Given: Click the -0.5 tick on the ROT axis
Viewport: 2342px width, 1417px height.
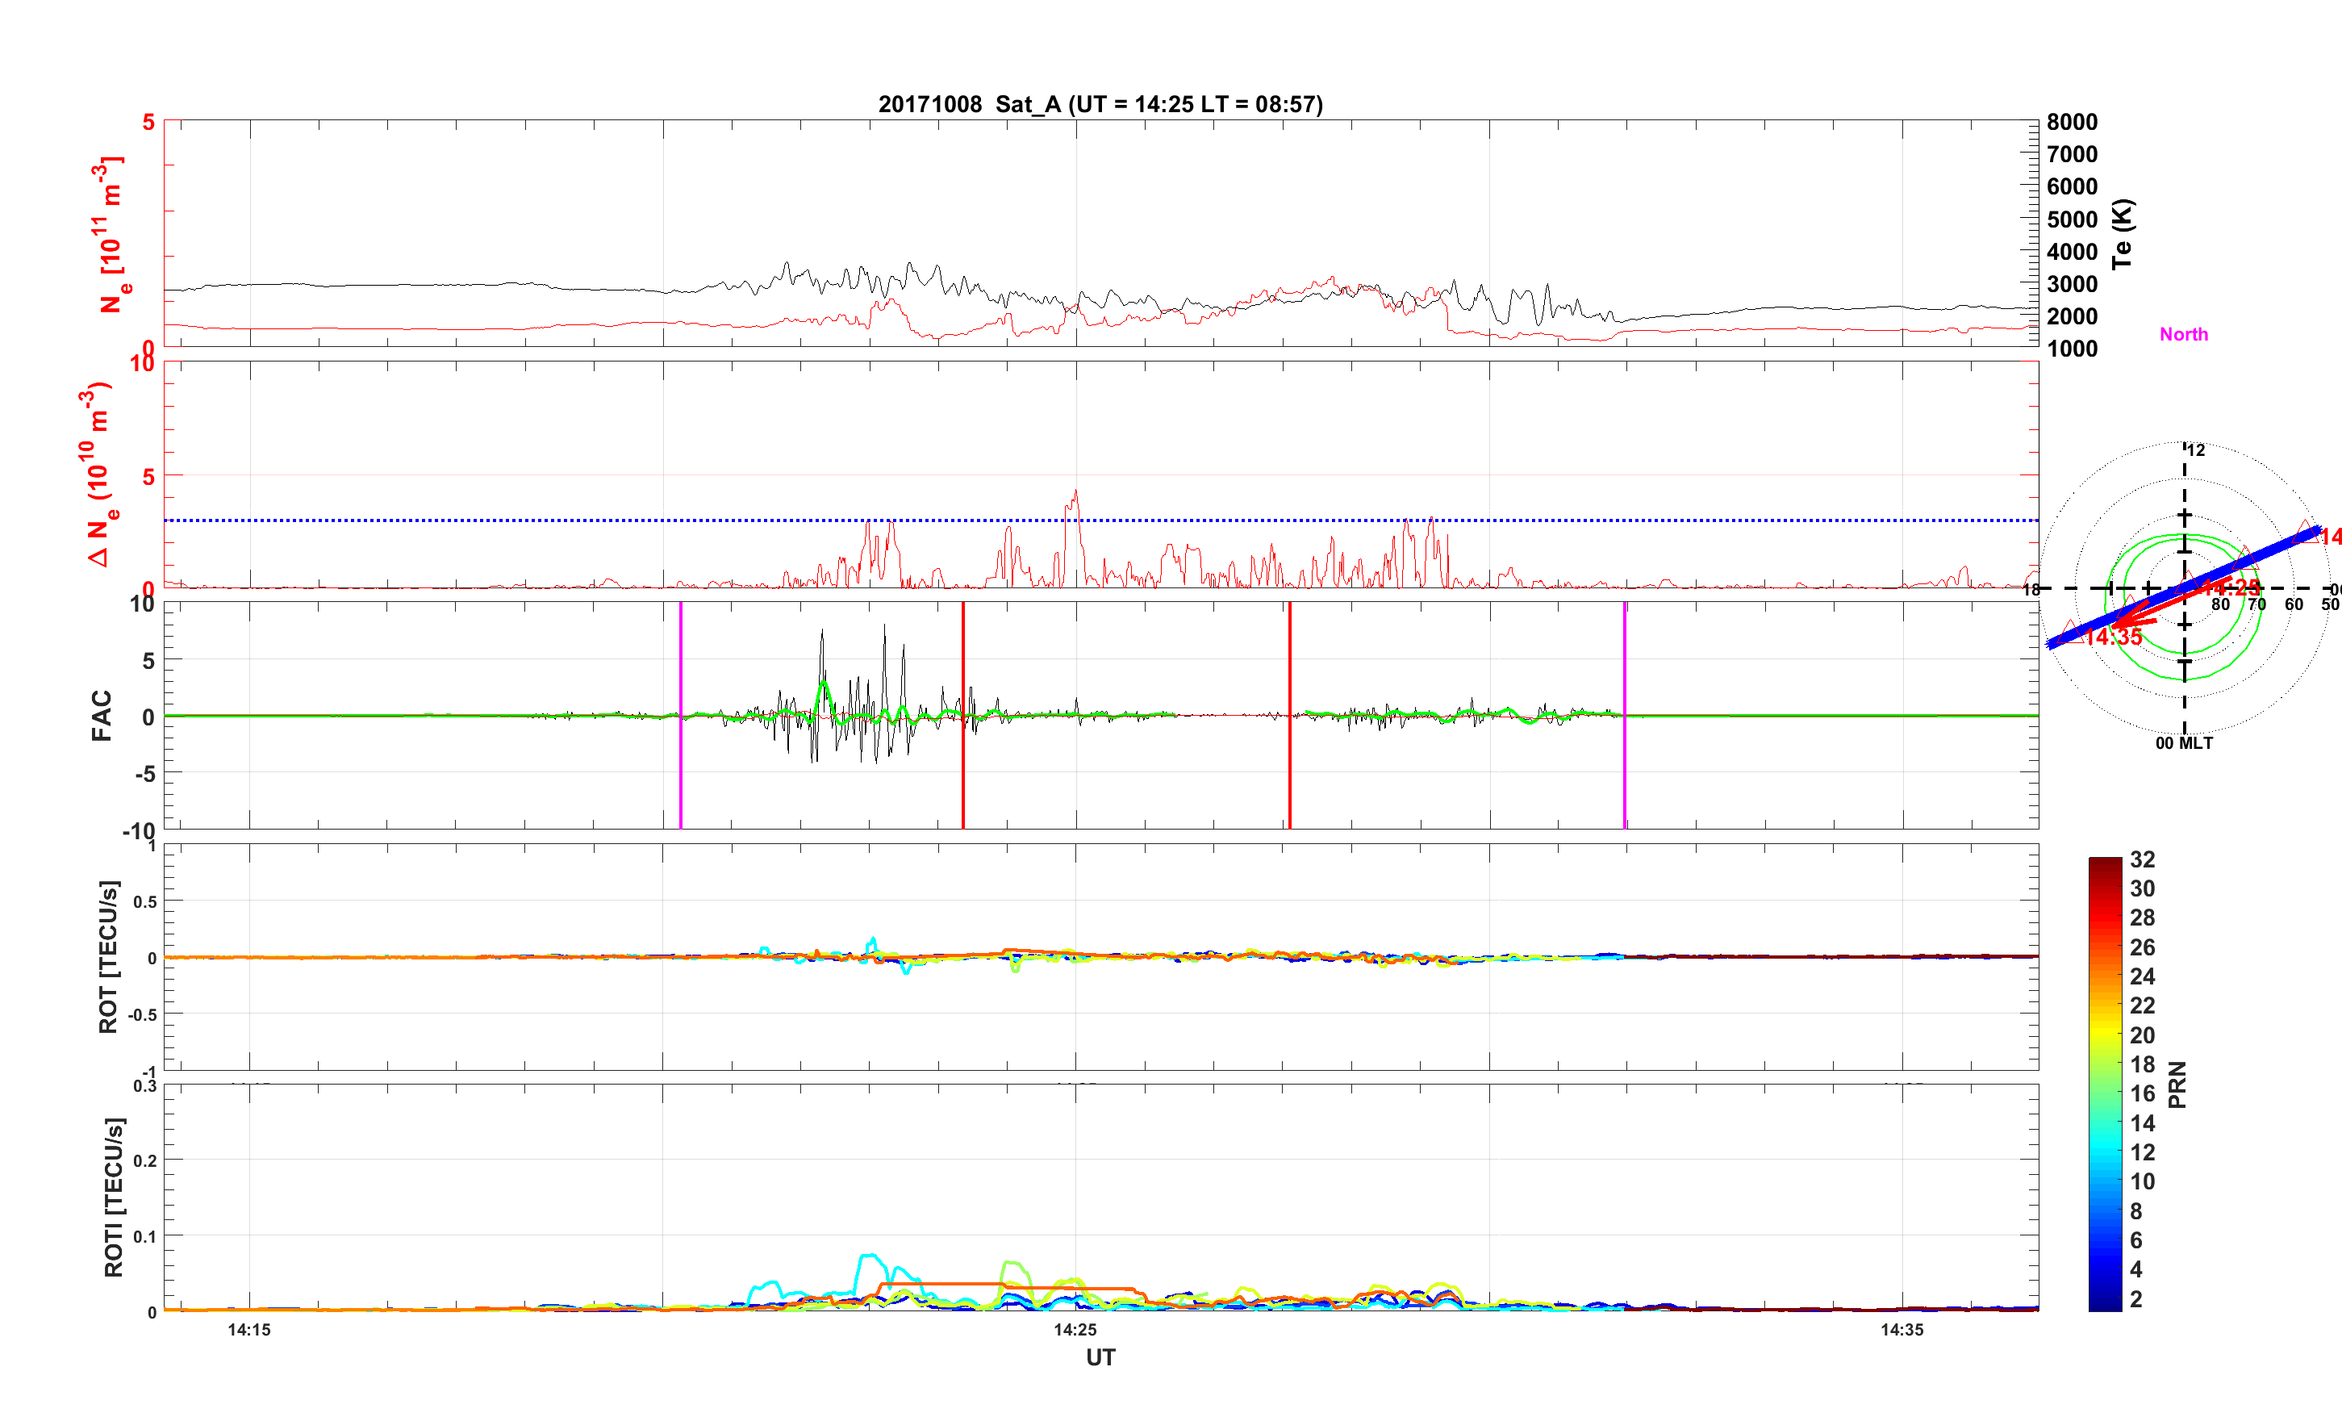Looking at the screenshot, I should tap(143, 1014).
